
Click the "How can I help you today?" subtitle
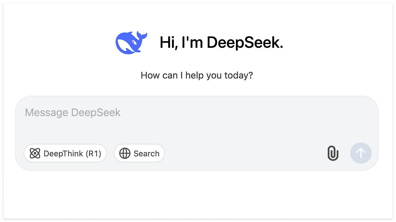tap(197, 75)
